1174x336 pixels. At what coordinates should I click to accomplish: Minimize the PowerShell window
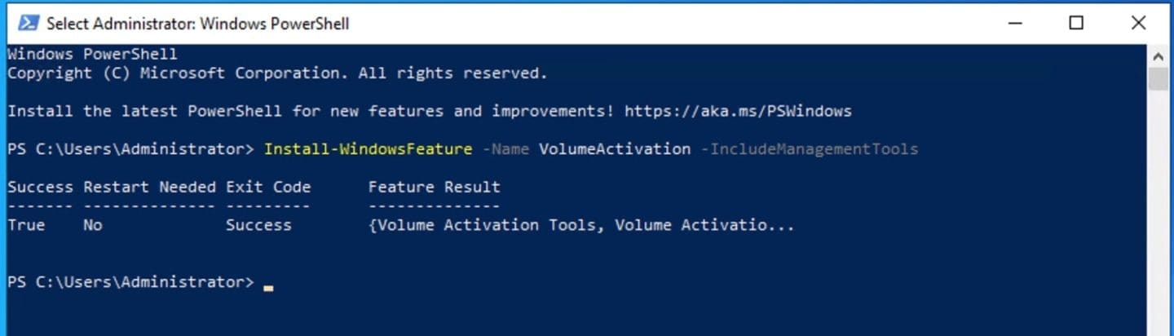coord(1013,23)
